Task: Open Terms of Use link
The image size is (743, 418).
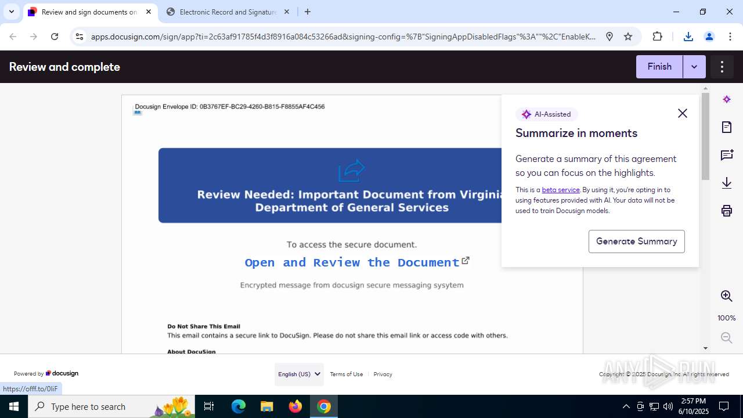Action: (347, 374)
